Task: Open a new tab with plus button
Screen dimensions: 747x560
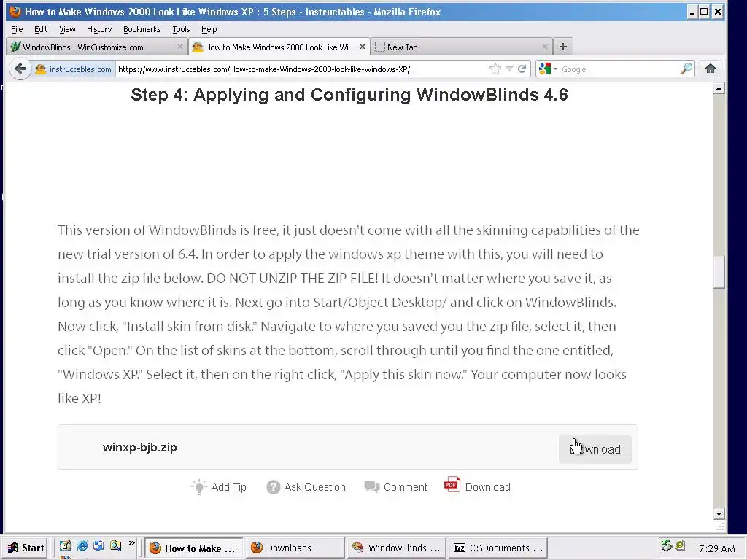Action: 562,47
